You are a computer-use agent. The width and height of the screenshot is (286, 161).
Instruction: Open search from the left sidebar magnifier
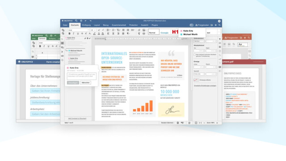click(63, 39)
